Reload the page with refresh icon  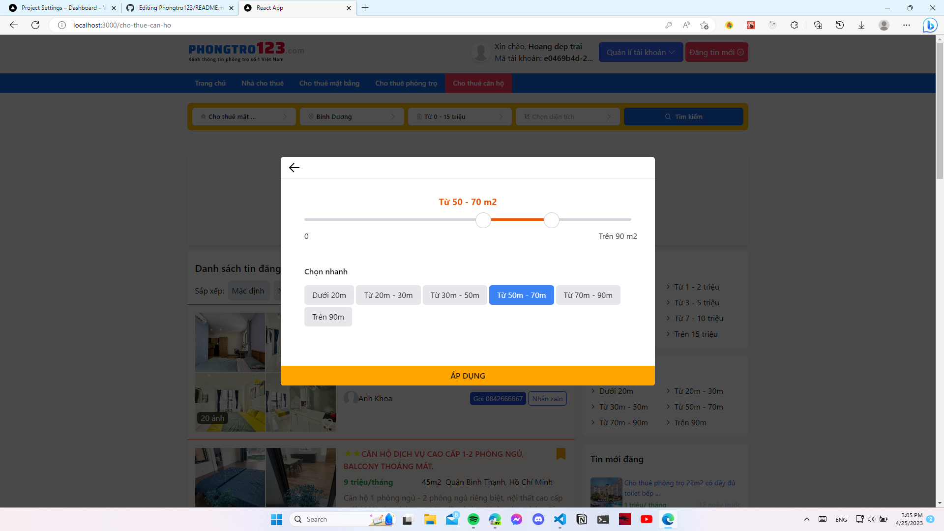coord(35,25)
